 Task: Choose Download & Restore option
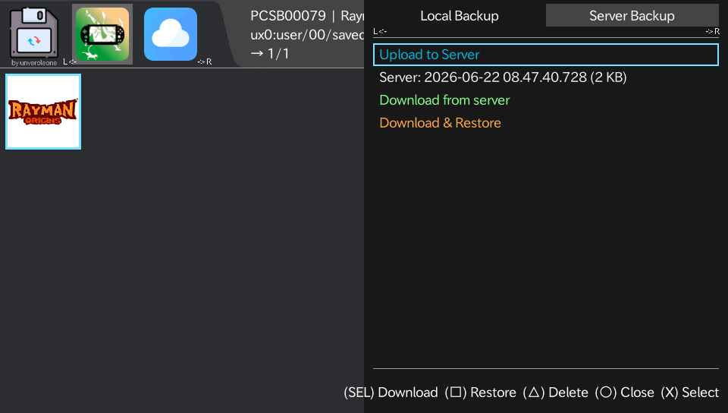(x=440, y=123)
